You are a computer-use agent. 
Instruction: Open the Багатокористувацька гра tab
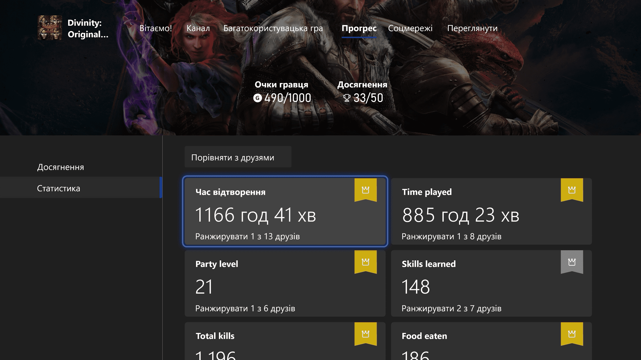(273, 28)
